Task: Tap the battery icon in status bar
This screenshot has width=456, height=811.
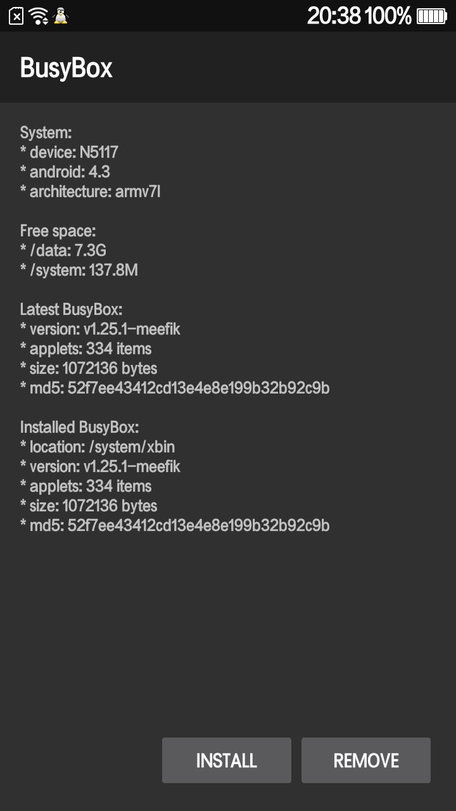Action: (432, 16)
